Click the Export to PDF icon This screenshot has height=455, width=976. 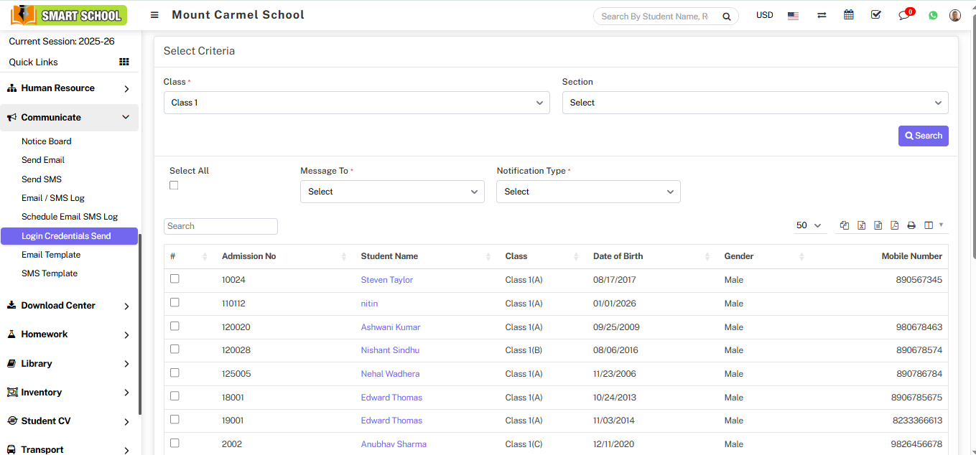pos(894,225)
